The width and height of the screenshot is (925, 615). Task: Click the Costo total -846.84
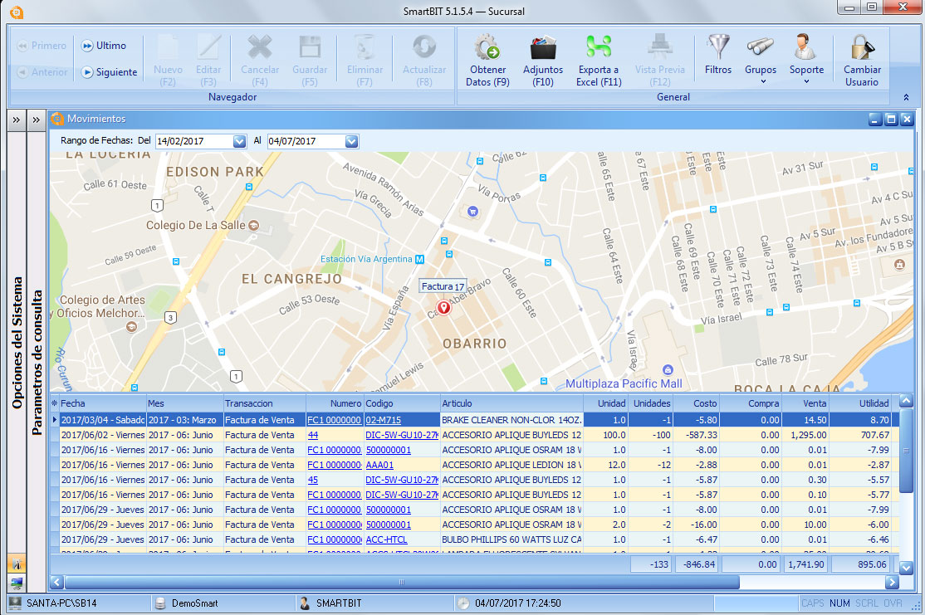pyautogui.click(x=697, y=564)
